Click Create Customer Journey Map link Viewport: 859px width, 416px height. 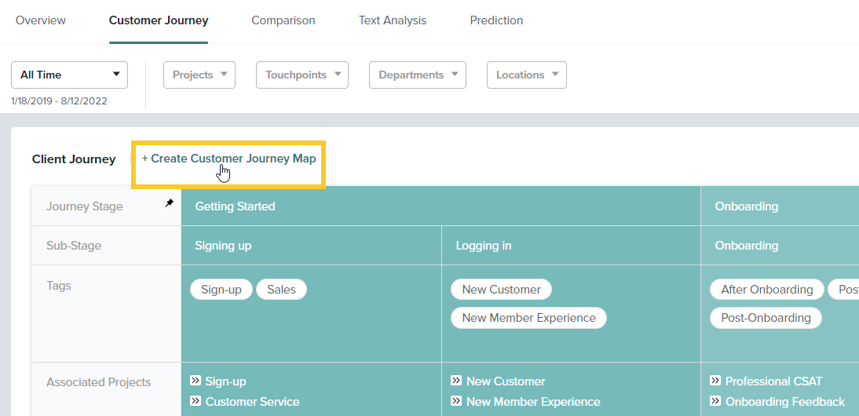tap(229, 159)
